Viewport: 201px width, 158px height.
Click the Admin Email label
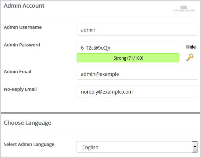tap(17, 71)
